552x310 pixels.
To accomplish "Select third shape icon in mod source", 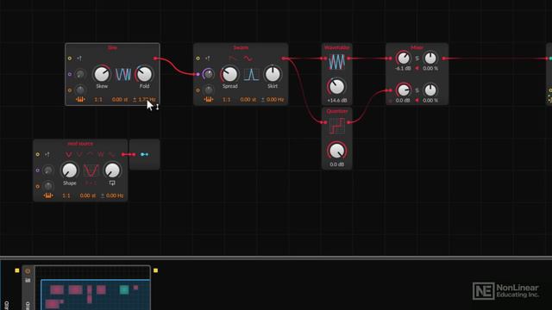I will [90, 154].
